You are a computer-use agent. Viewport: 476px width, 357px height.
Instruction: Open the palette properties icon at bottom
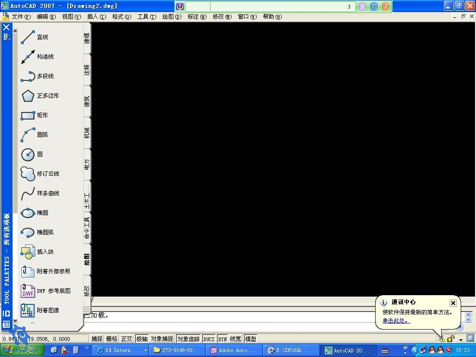tap(7, 324)
